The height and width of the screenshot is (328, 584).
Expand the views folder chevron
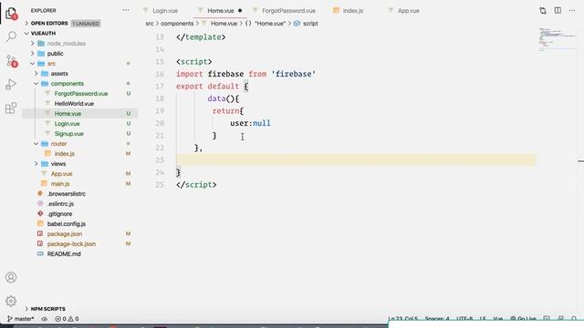pos(36,164)
